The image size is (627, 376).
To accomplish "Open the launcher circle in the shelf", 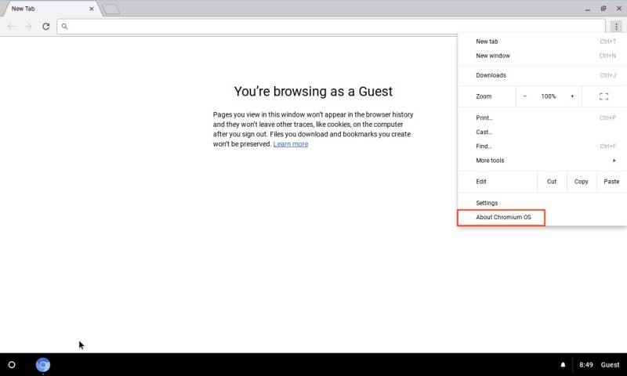I will [x=12, y=365].
